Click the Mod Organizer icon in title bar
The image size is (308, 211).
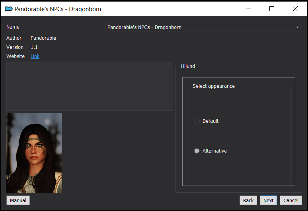click(x=9, y=9)
